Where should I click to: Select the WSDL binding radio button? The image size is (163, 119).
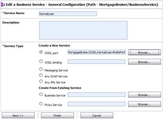41,61
